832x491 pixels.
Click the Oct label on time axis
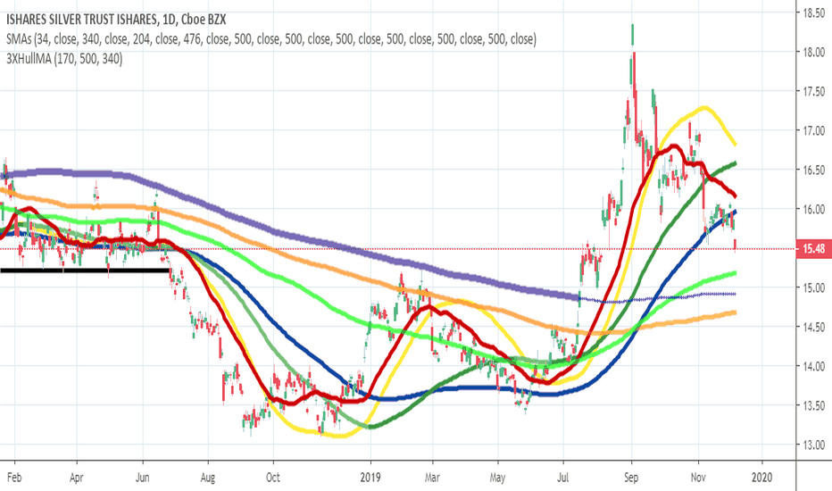pos(273,478)
